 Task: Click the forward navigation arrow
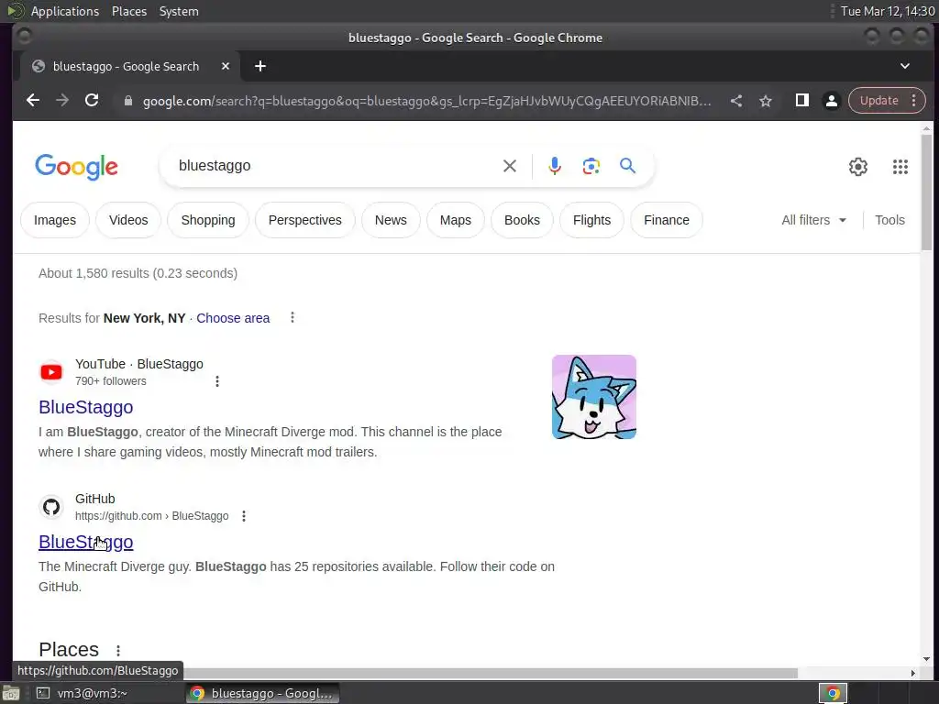click(62, 101)
